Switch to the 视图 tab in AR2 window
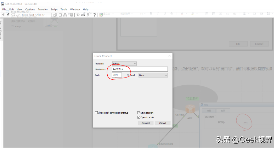This screenshot has height=148, width=277. click(209, 110)
